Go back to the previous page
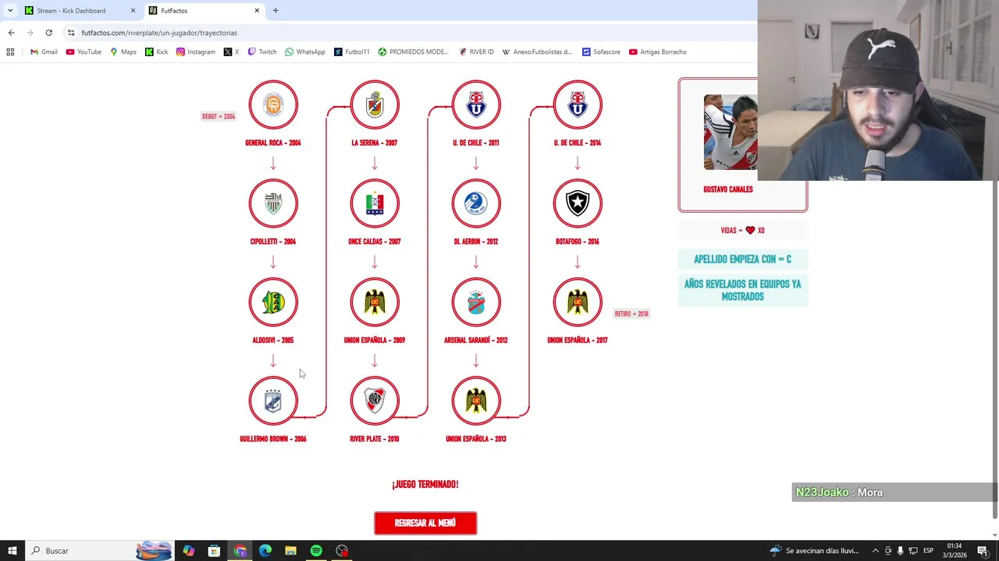Viewport: 999px width, 561px height. 11,33
